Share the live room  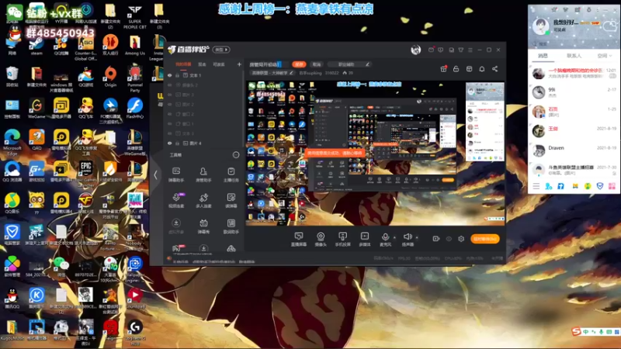coord(495,69)
